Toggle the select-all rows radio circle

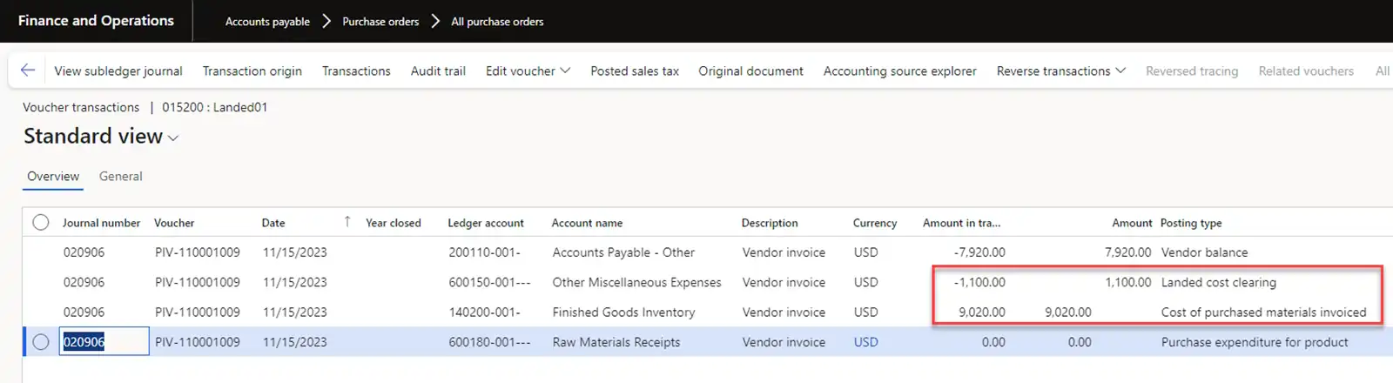pyautogui.click(x=41, y=222)
